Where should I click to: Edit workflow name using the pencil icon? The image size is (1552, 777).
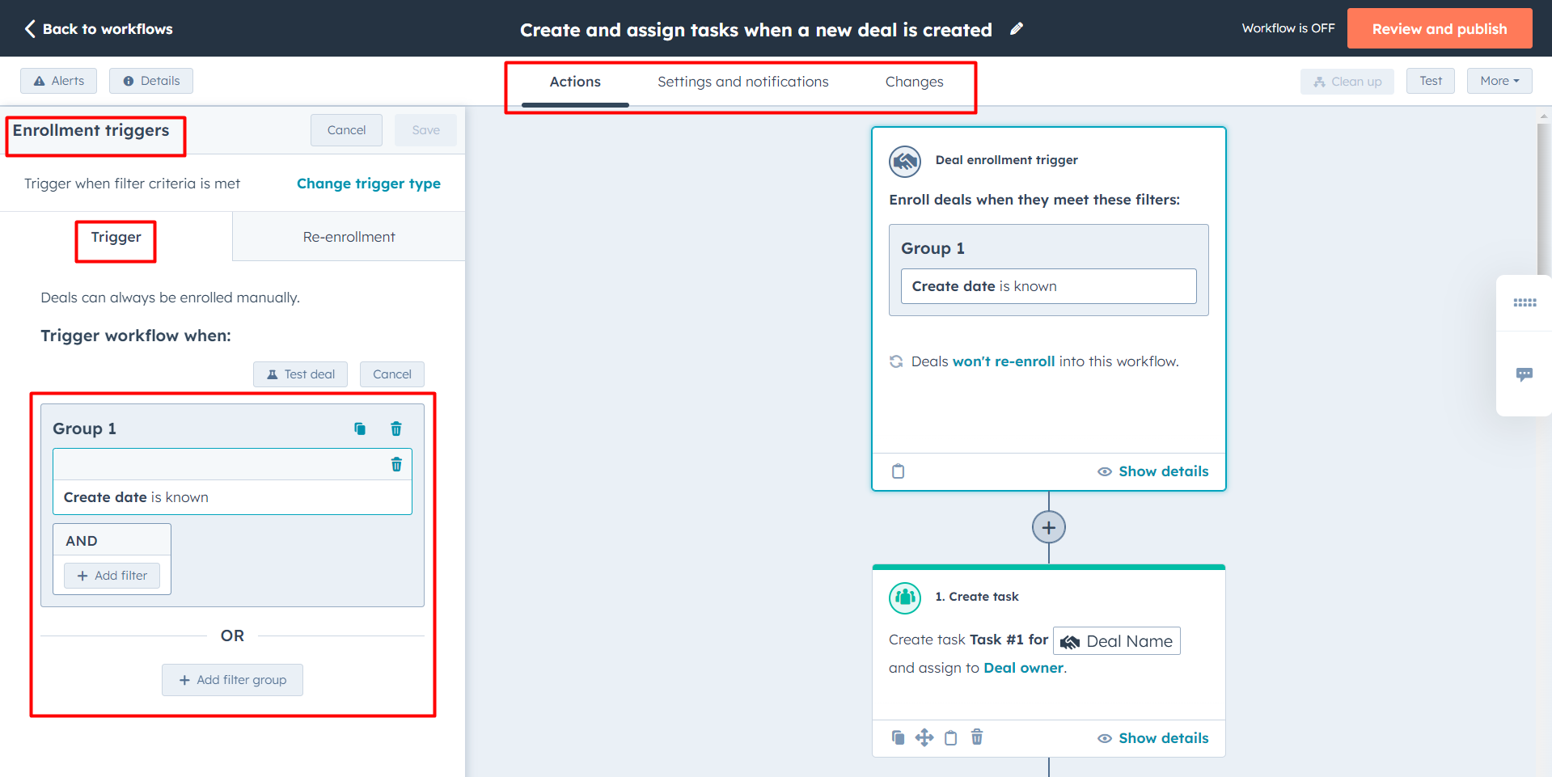[1017, 28]
